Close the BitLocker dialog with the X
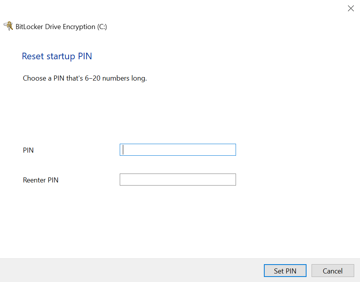This screenshot has height=282, width=360. point(351,9)
